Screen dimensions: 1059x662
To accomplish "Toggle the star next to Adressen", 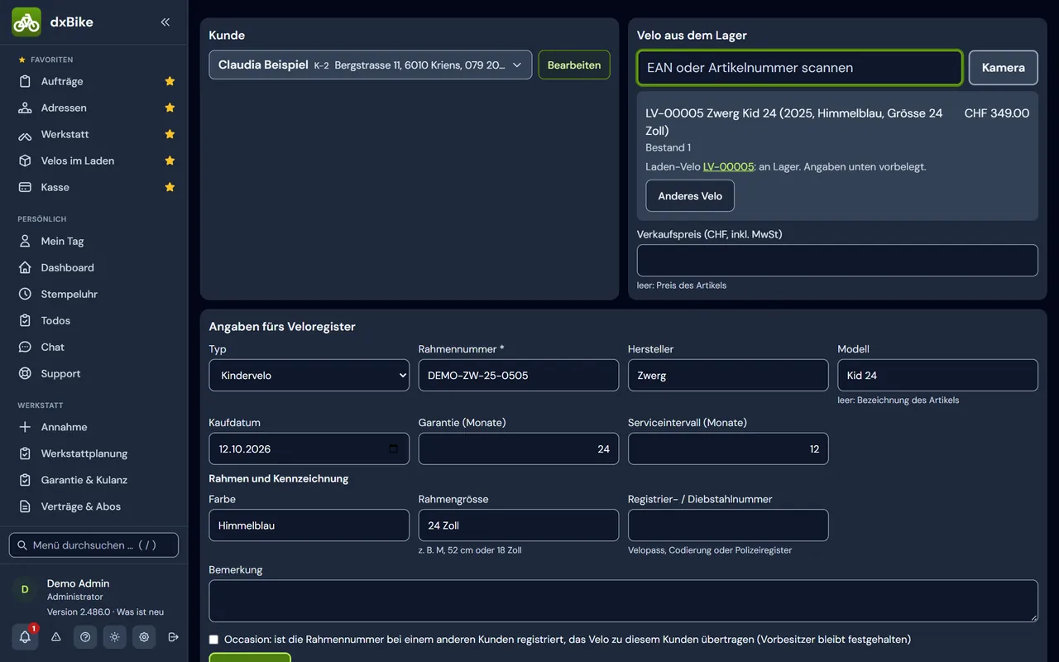I will pyautogui.click(x=170, y=108).
